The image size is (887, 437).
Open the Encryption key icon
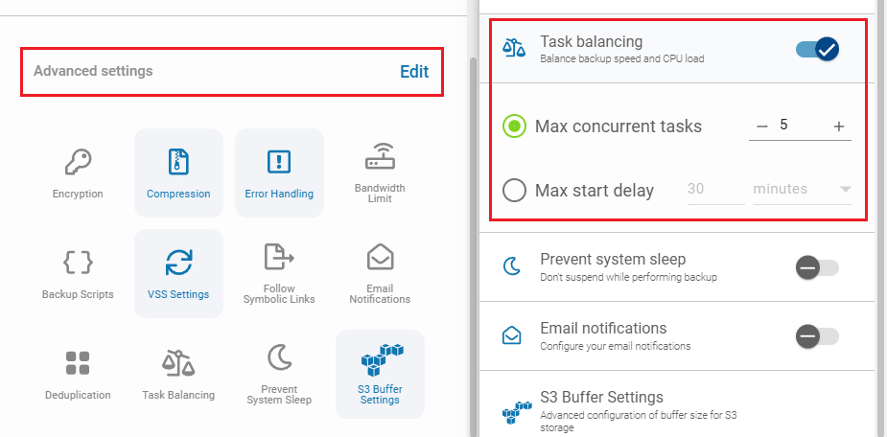pyautogui.click(x=78, y=162)
